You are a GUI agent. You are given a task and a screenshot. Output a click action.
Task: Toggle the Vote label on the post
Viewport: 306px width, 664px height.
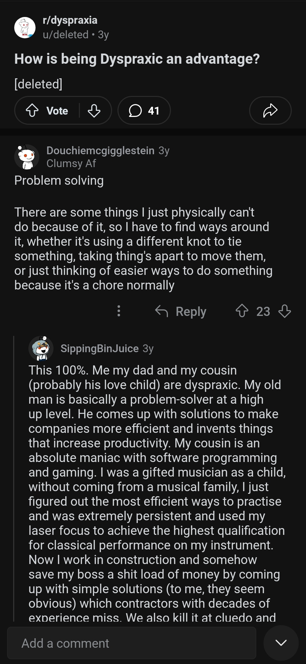pyautogui.click(x=57, y=110)
